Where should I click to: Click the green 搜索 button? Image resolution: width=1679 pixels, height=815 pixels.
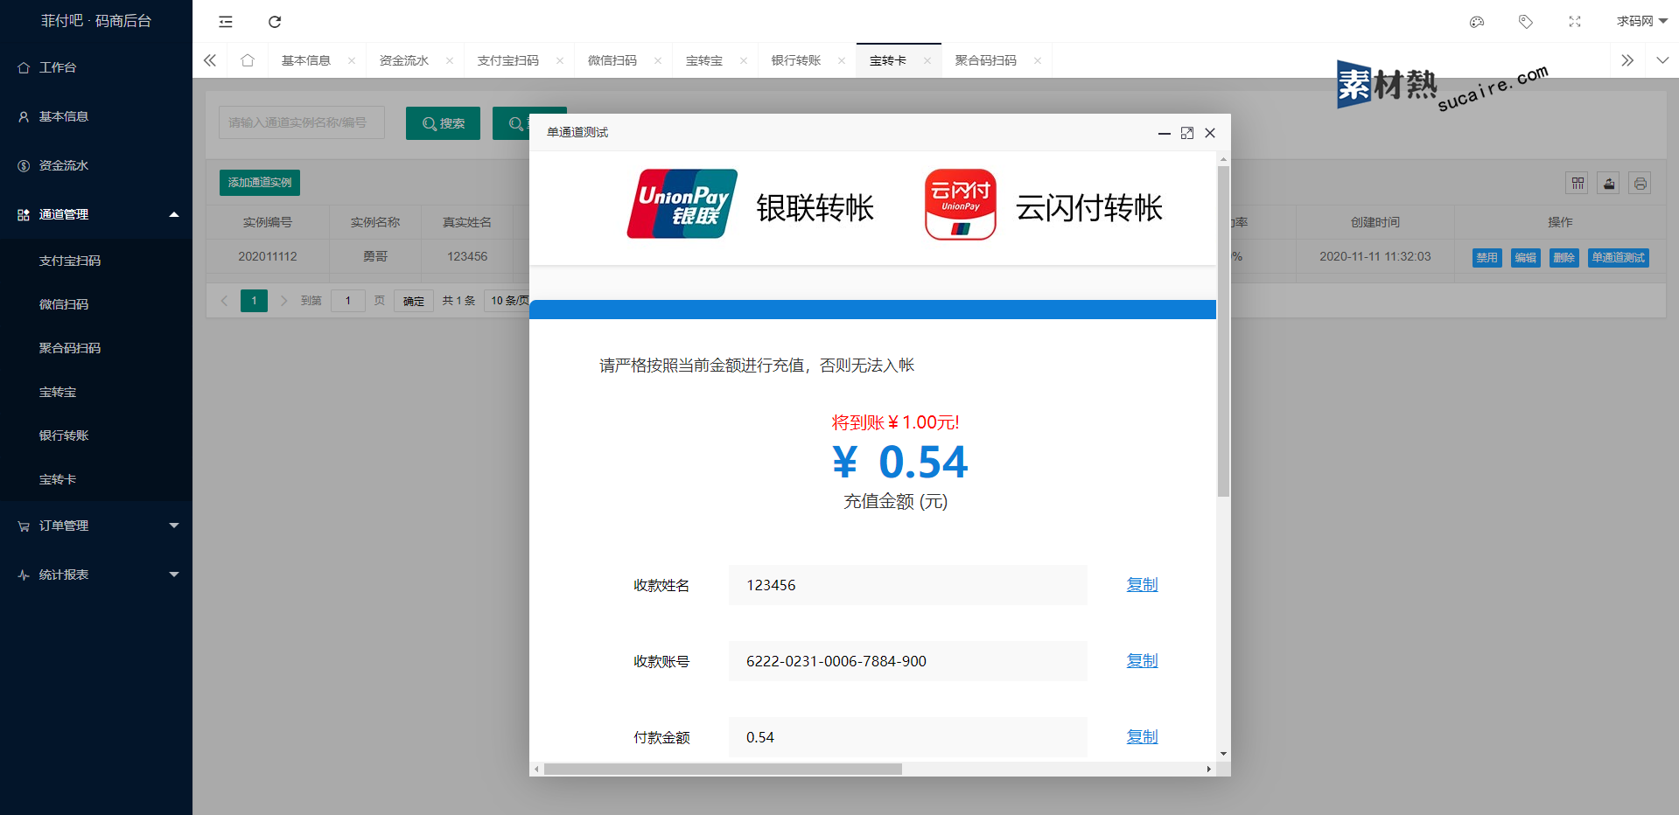click(443, 123)
